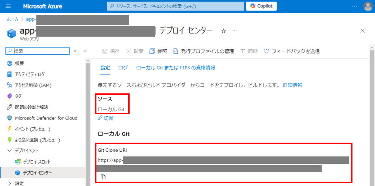Click the アクティビティ ログ book icon
Screen dimensions: 375x186
click(9, 74)
